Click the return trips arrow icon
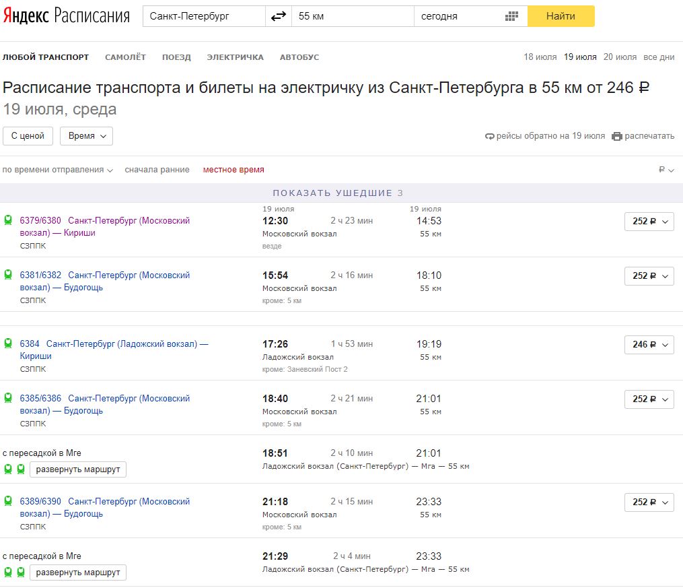Viewport: 683px width, 588px height. click(489, 136)
